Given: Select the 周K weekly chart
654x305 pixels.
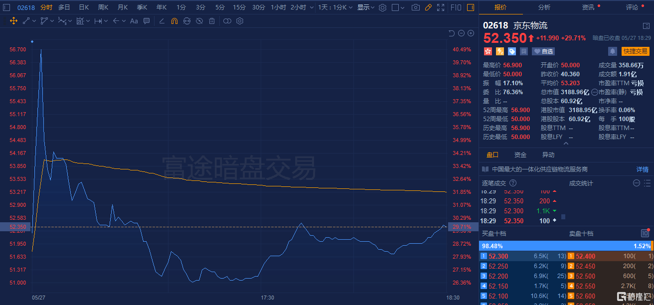Looking at the screenshot, I should click(x=103, y=7).
